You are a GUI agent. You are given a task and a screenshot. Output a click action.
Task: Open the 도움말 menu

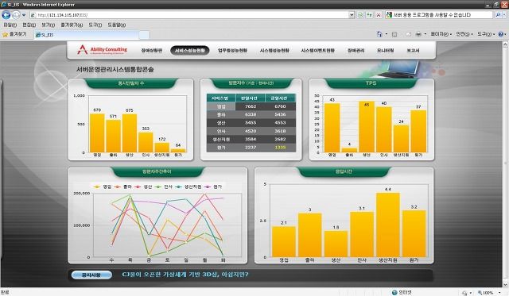[117, 25]
